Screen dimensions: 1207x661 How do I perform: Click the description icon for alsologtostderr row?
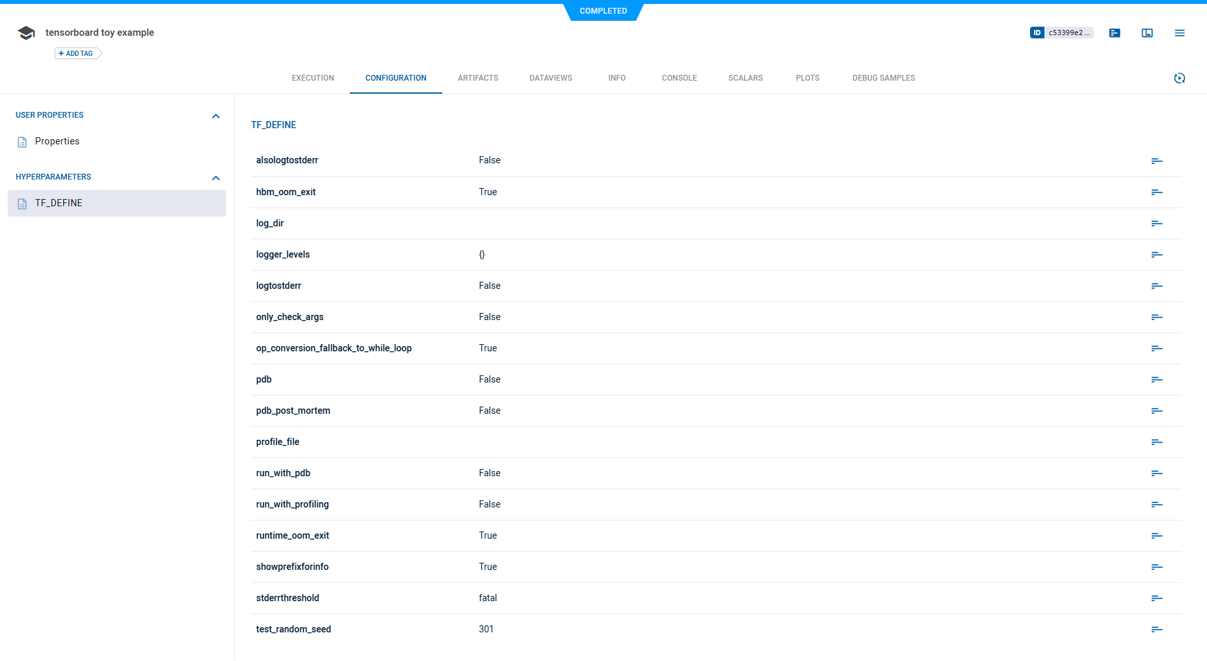1156,161
